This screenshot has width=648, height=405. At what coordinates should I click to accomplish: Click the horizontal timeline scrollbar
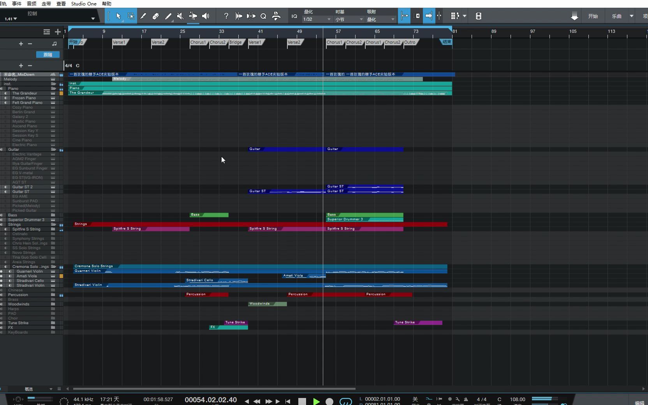[x=214, y=389]
